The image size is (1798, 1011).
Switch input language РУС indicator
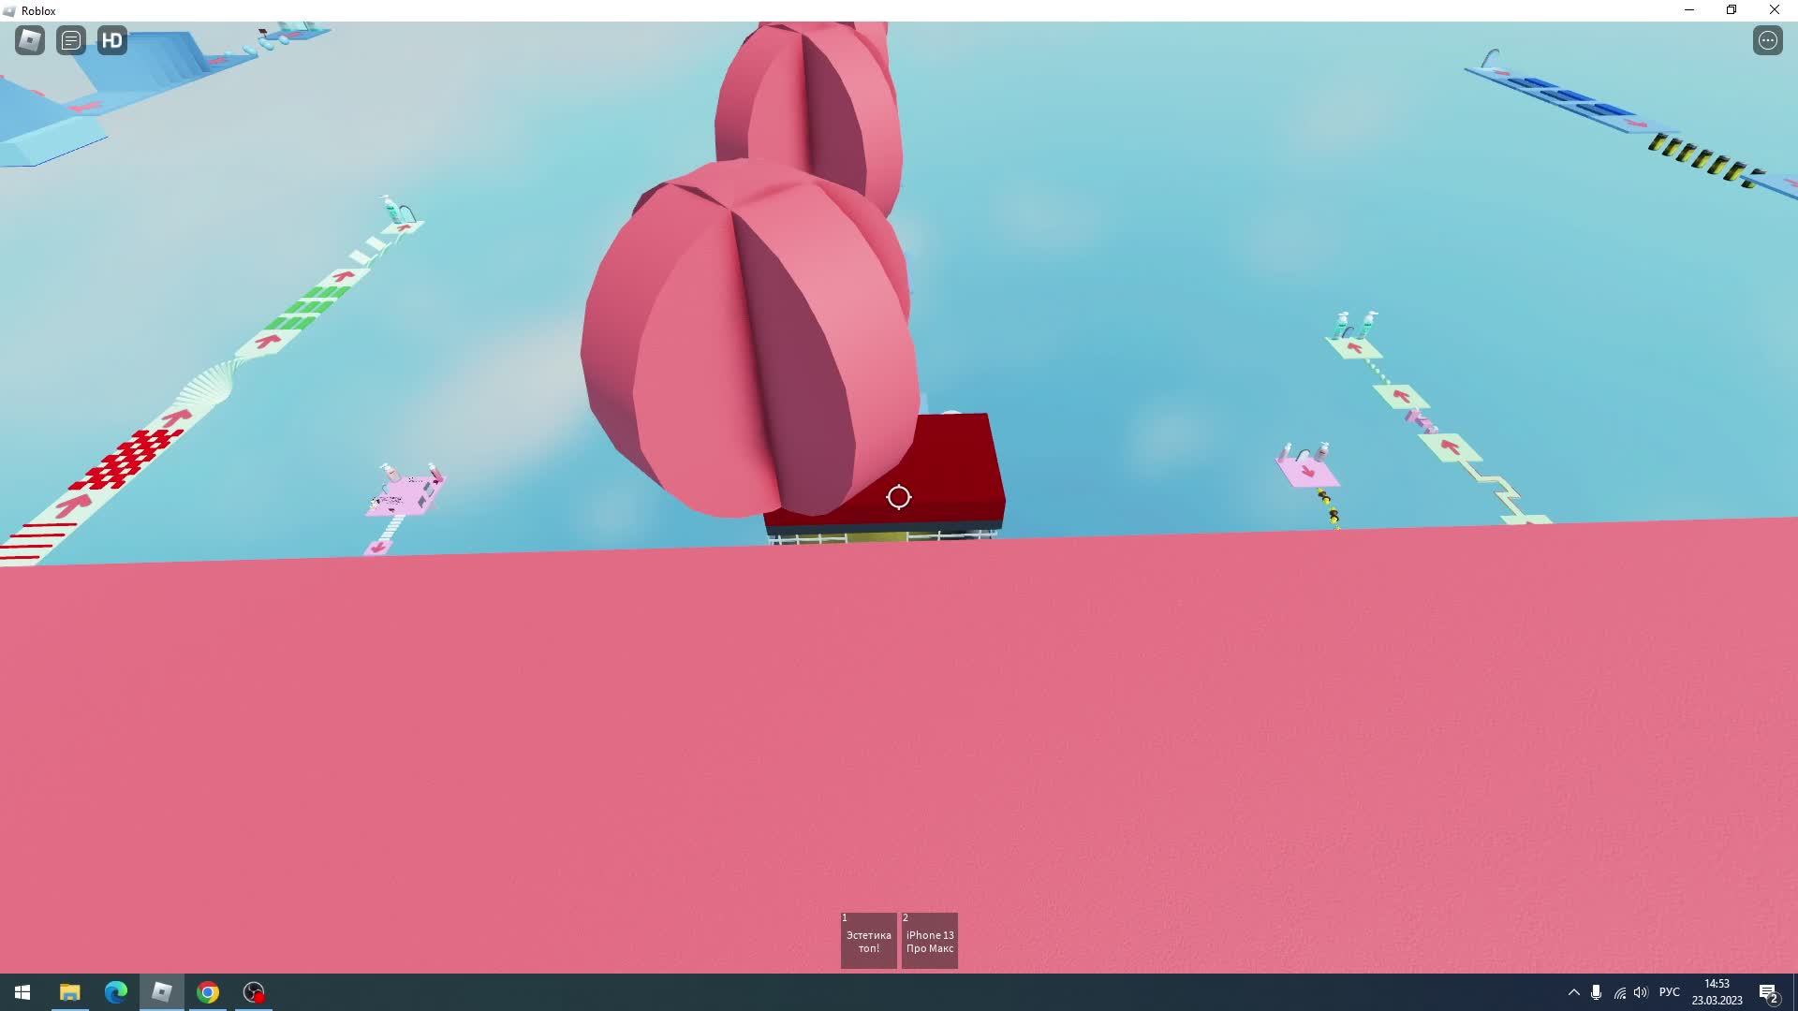tap(1669, 992)
